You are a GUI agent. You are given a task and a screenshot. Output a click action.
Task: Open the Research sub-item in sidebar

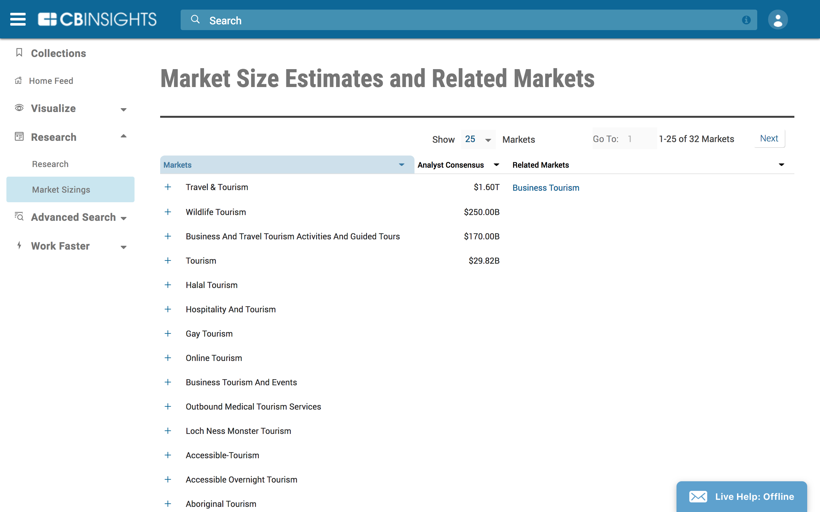click(x=50, y=164)
